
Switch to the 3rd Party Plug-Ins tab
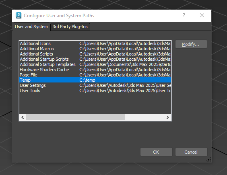click(x=70, y=27)
